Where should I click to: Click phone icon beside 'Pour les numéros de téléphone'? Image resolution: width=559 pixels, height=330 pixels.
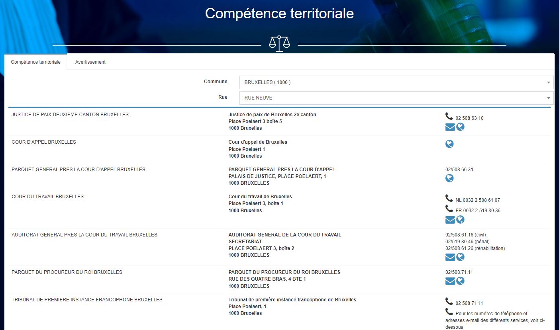click(x=449, y=312)
